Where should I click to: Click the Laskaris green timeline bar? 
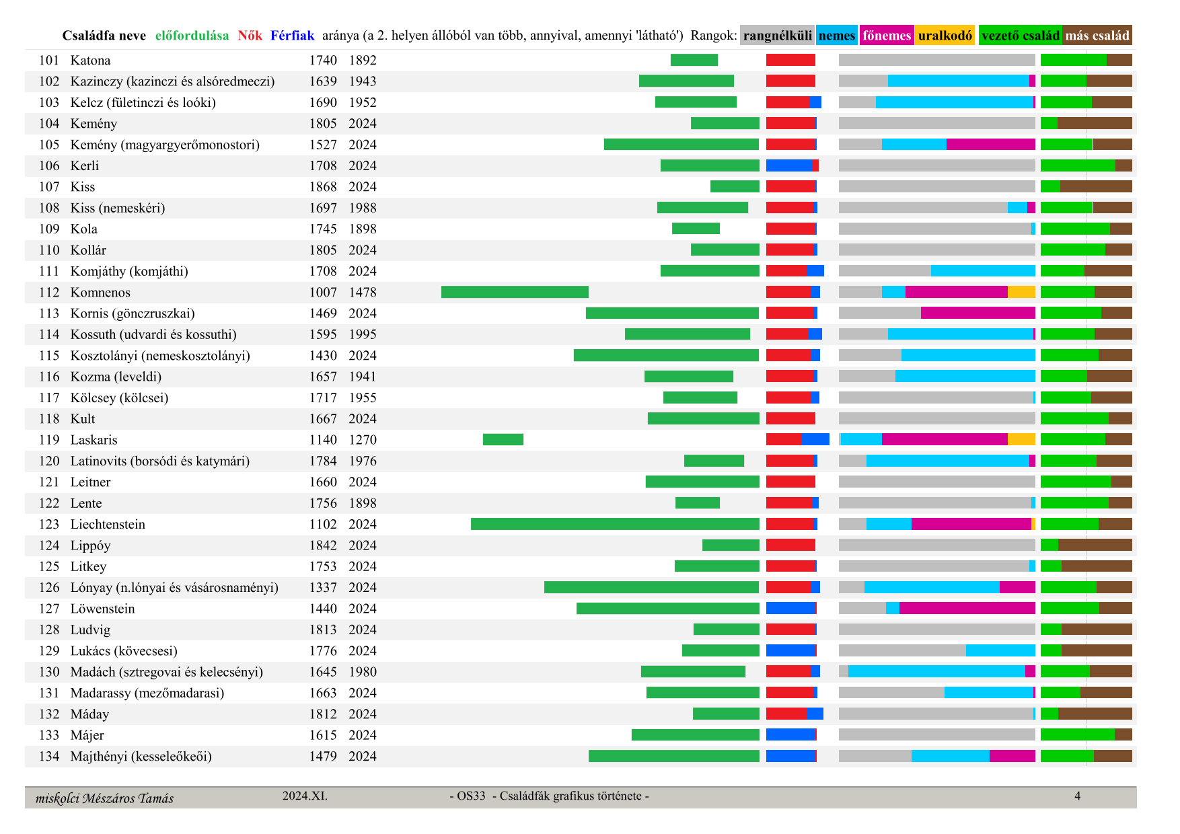(503, 440)
